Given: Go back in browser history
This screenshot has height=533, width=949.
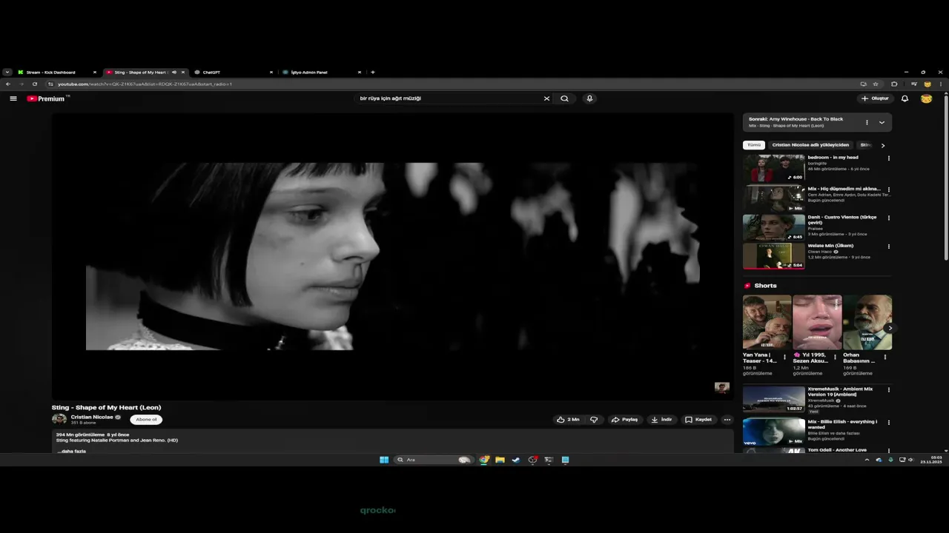Looking at the screenshot, I should 8,84.
